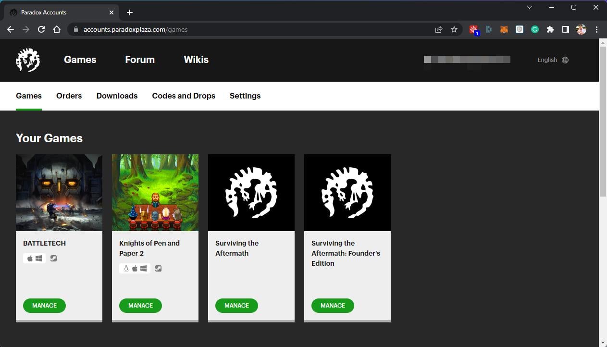The height and width of the screenshot is (347, 607).
Task: Click Surviving the Aftermath title text
Action: 237,248
